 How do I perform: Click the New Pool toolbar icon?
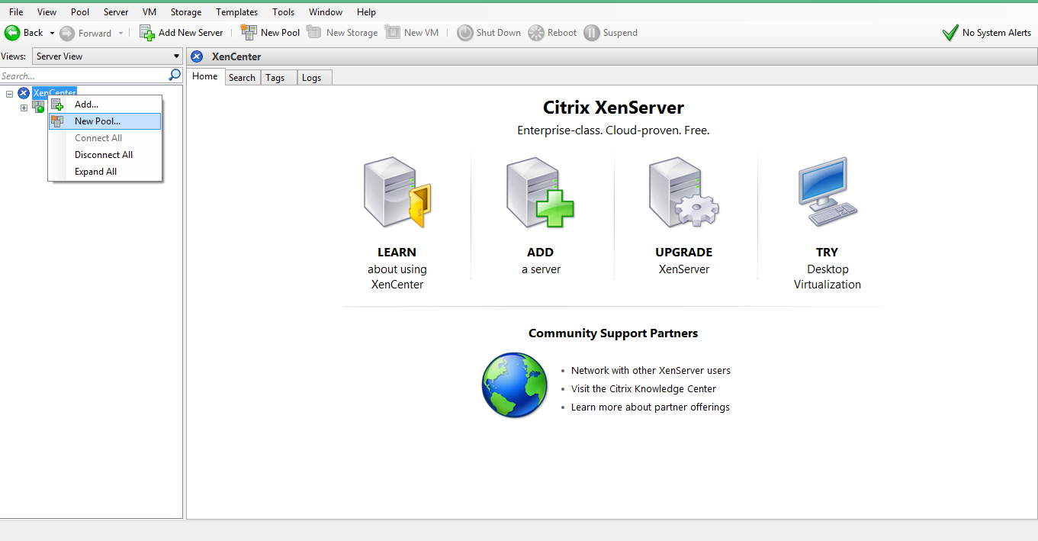[249, 32]
